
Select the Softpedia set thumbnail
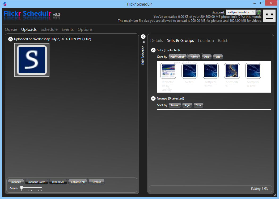tap(232, 71)
